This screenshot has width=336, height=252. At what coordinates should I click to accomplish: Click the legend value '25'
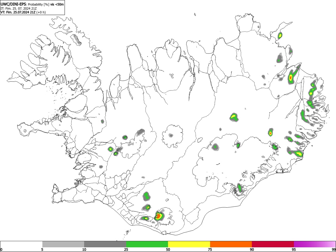click(x=126, y=250)
